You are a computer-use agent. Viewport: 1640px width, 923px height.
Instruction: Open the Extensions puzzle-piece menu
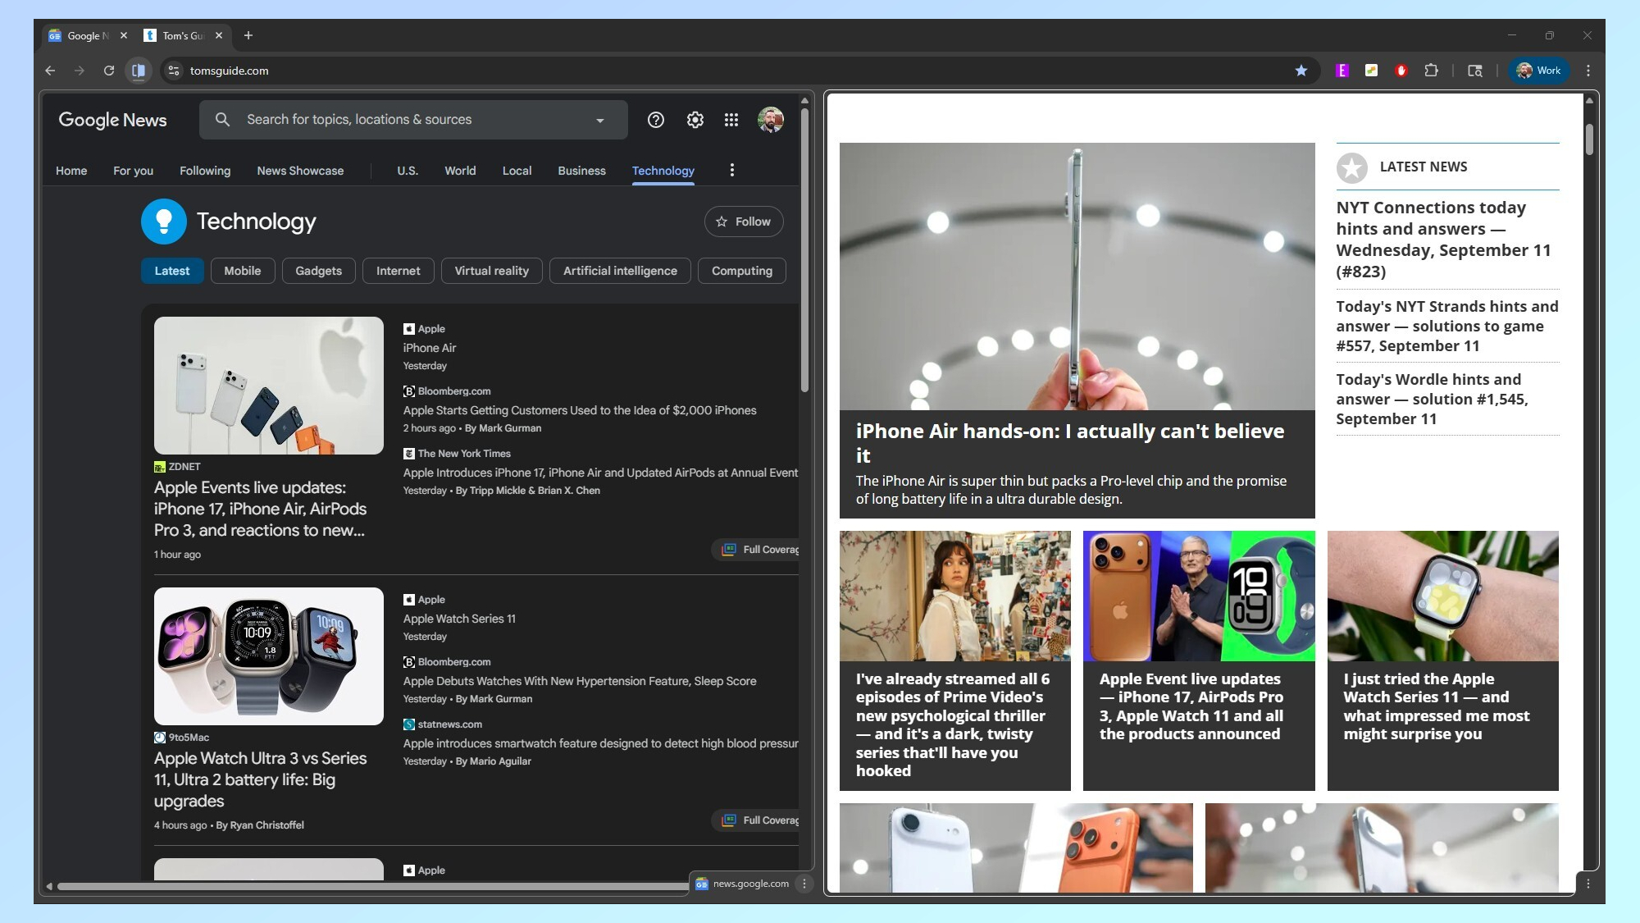1431,71
